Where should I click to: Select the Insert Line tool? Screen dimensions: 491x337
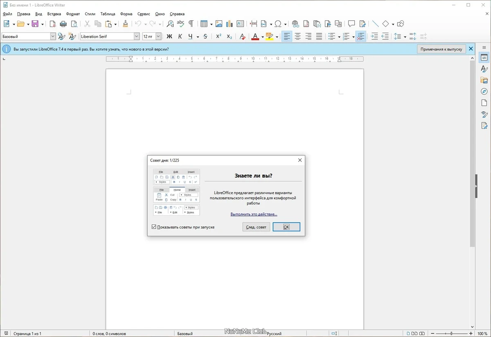coord(375,24)
